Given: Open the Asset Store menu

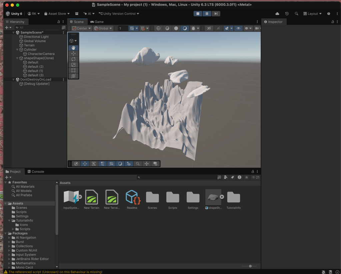Looking at the screenshot, I should coord(57,14).
